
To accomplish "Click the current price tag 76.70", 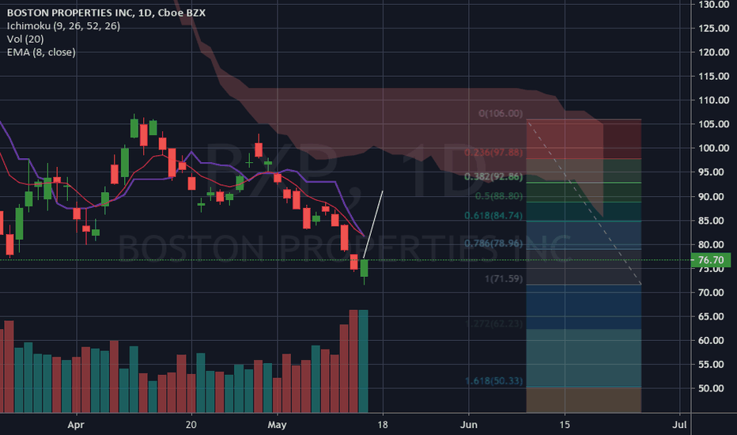I will click(711, 260).
